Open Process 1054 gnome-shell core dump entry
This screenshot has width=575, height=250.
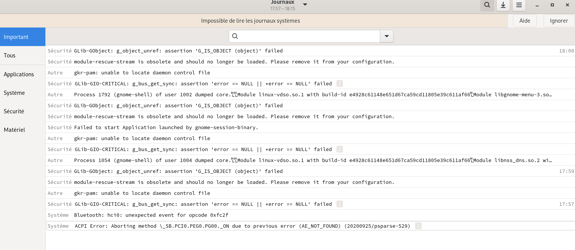tap(310, 160)
